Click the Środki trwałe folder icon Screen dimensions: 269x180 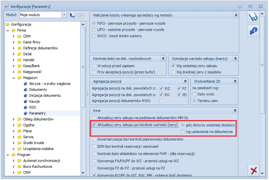pyautogui.click(x=19, y=143)
